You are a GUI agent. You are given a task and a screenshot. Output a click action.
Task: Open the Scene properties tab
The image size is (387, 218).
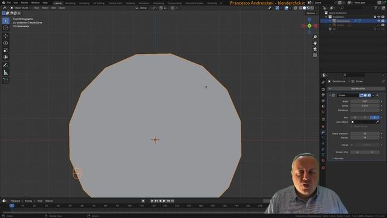(323, 107)
